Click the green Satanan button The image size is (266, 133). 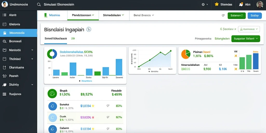coord(237,15)
